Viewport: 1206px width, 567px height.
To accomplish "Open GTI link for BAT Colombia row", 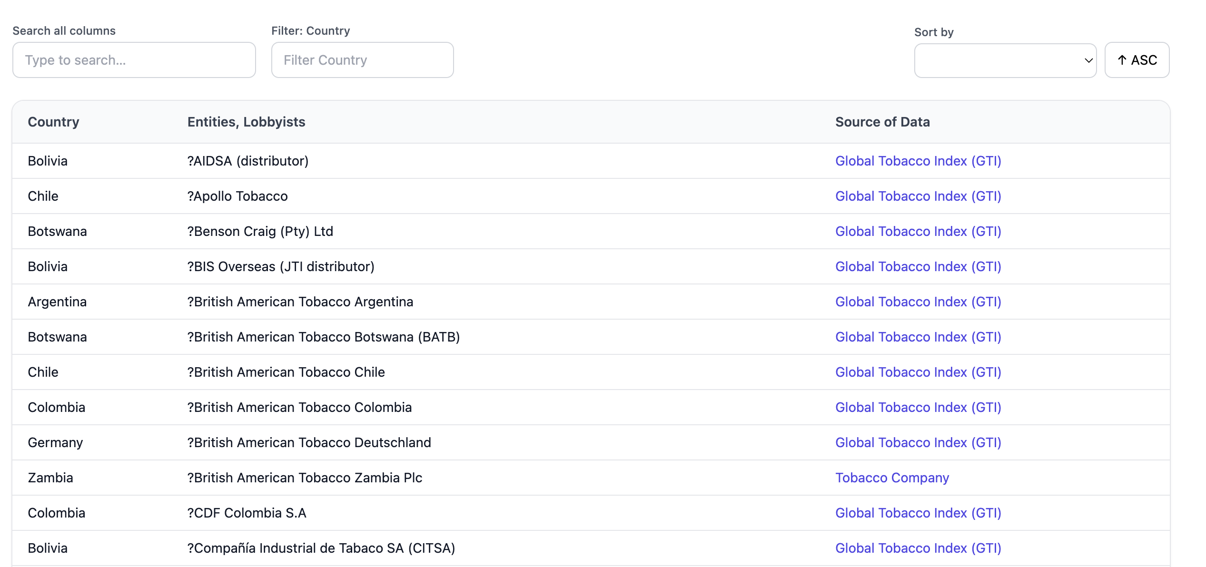I will pyautogui.click(x=918, y=407).
